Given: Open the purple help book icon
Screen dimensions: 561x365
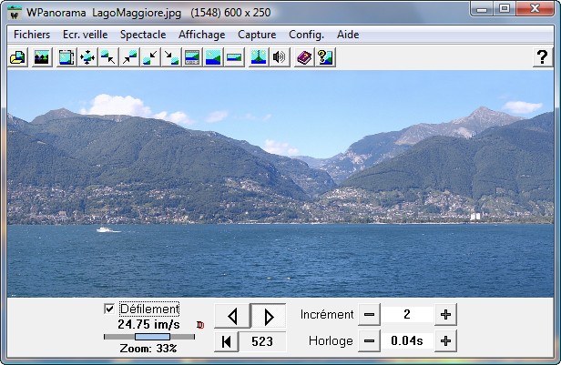Looking at the screenshot, I should coord(304,57).
